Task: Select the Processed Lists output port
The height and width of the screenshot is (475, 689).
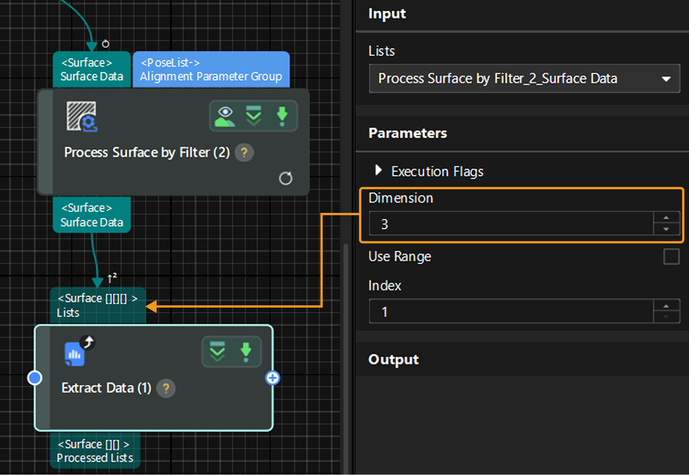Action: click(95, 451)
